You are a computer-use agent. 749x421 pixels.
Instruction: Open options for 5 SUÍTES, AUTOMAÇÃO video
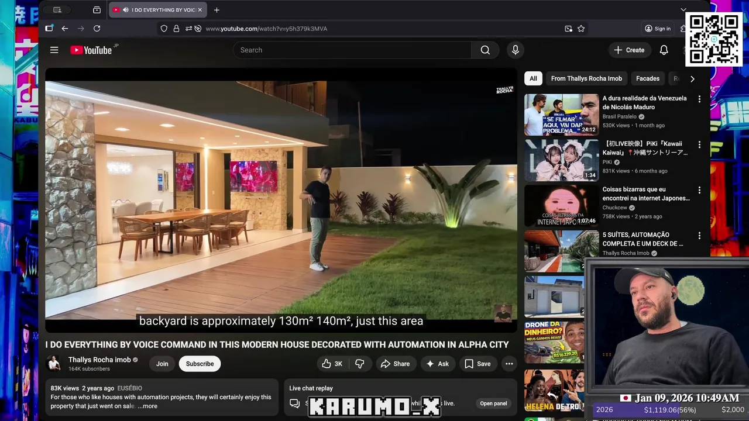click(x=699, y=236)
